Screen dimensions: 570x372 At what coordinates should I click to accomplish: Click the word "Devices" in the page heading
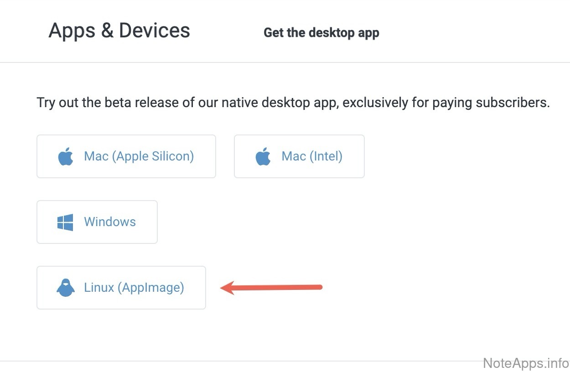click(x=155, y=31)
